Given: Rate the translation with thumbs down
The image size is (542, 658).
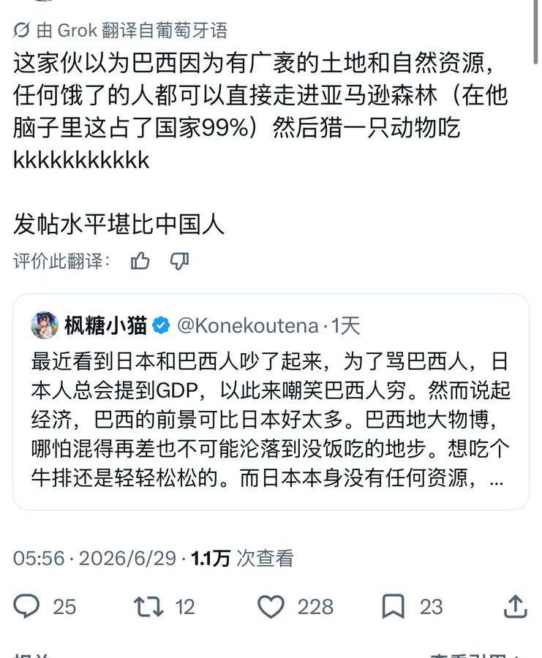Looking at the screenshot, I should (179, 261).
